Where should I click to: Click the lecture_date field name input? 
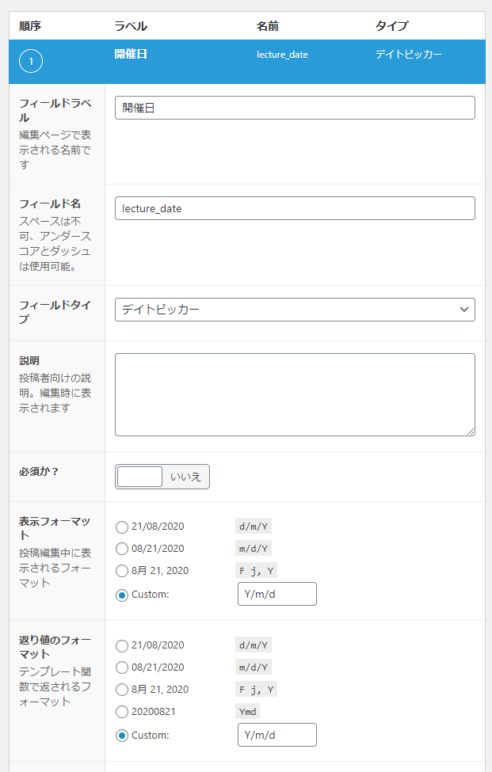pyautogui.click(x=295, y=207)
